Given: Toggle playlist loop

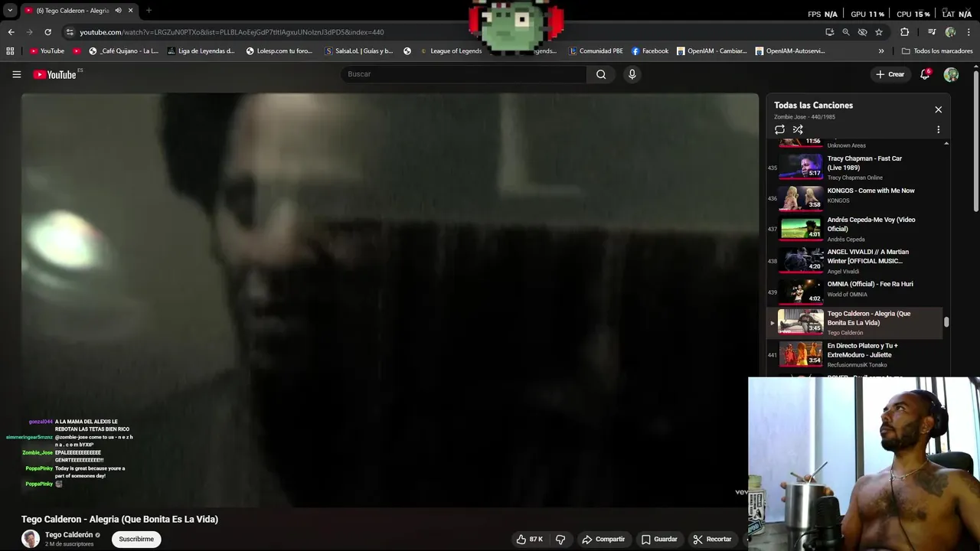Looking at the screenshot, I should [x=779, y=129].
